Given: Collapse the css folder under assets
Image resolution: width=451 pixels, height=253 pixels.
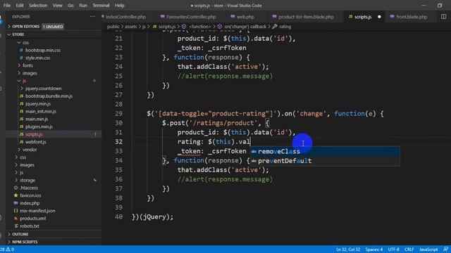Looking at the screenshot, I should [x=25, y=42].
